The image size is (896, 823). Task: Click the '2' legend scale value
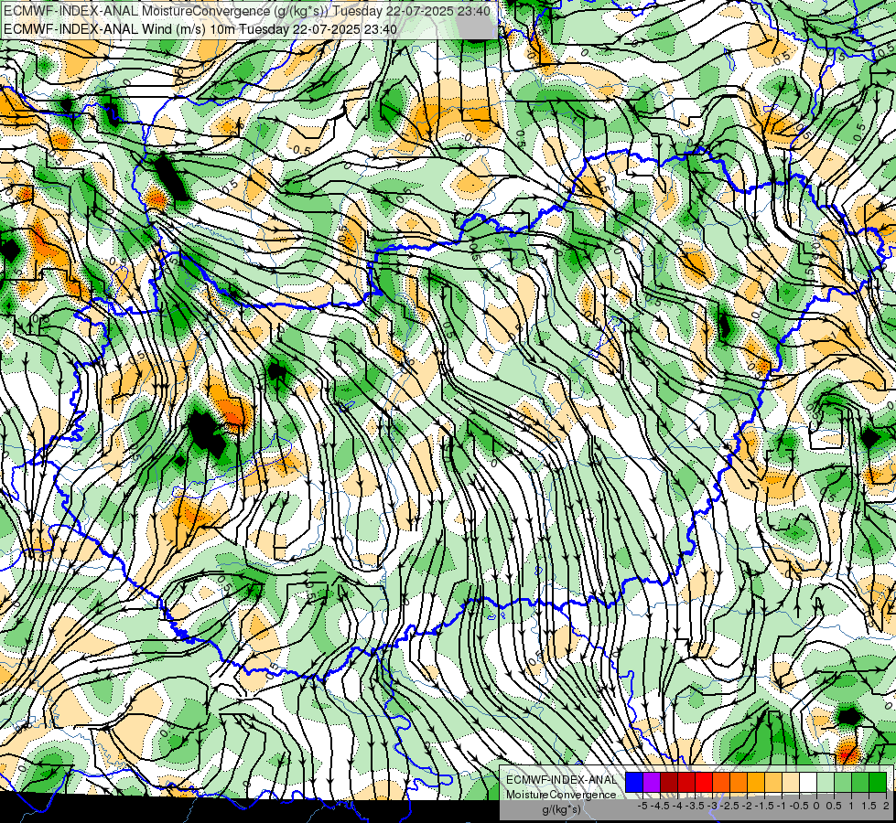tap(886, 806)
